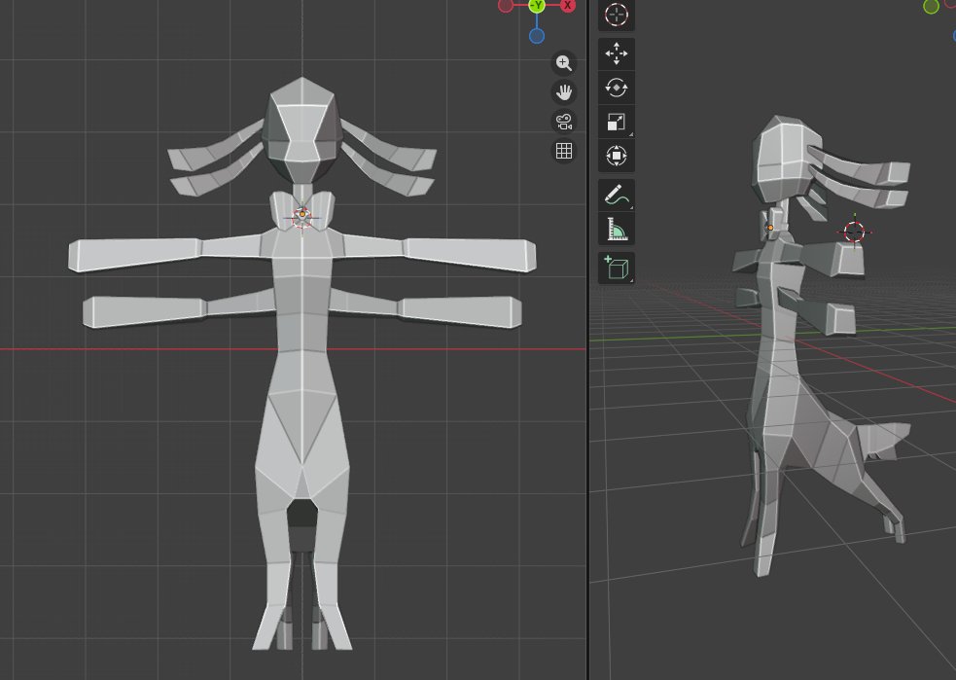This screenshot has height=680, width=956.
Task: Toggle camera view in left viewport
Action: (x=564, y=122)
